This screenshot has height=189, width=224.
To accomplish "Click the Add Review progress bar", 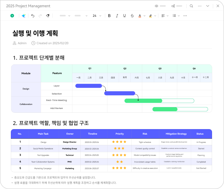I will [x=180, y=109].
